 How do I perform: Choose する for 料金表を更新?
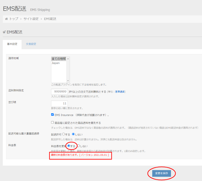(x=69, y=146)
